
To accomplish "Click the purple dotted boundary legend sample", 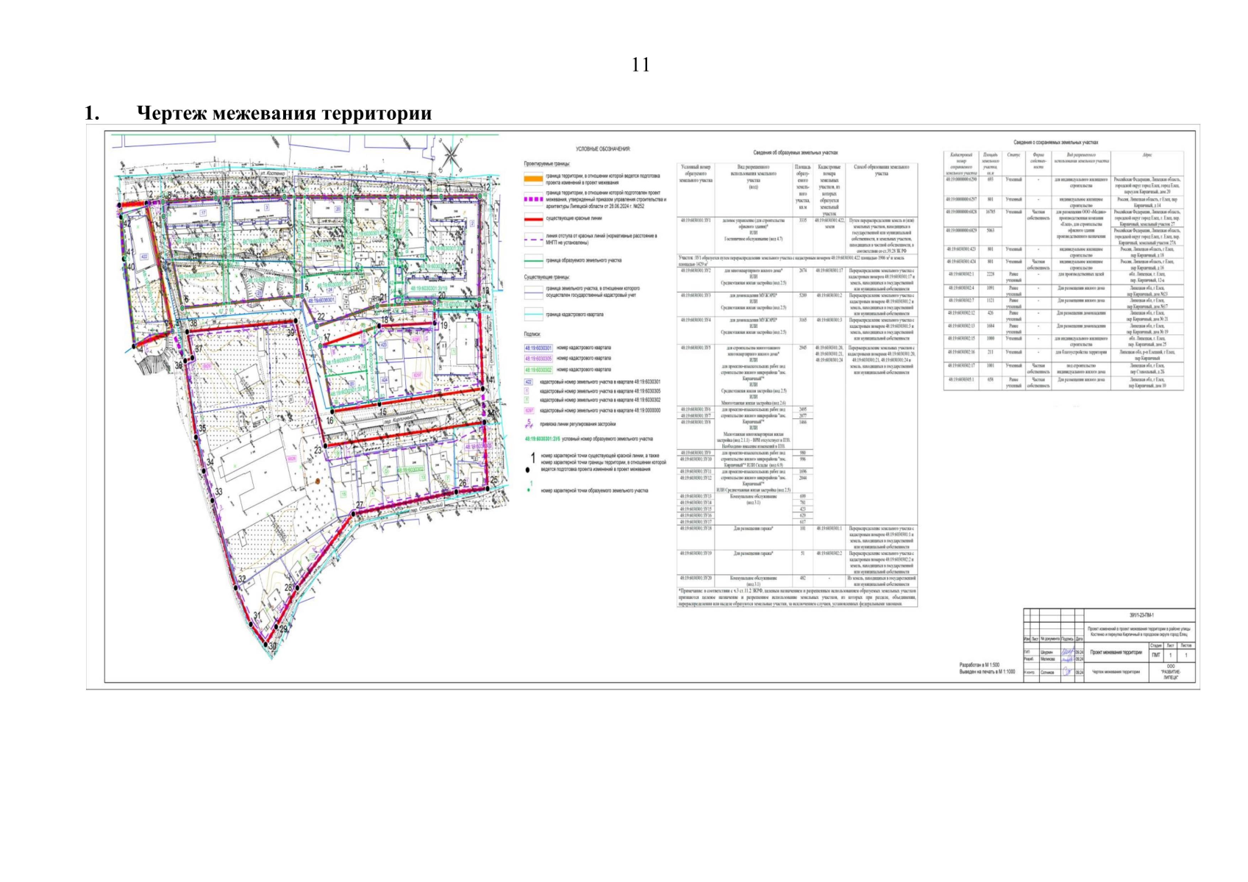I will [x=533, y=198].
